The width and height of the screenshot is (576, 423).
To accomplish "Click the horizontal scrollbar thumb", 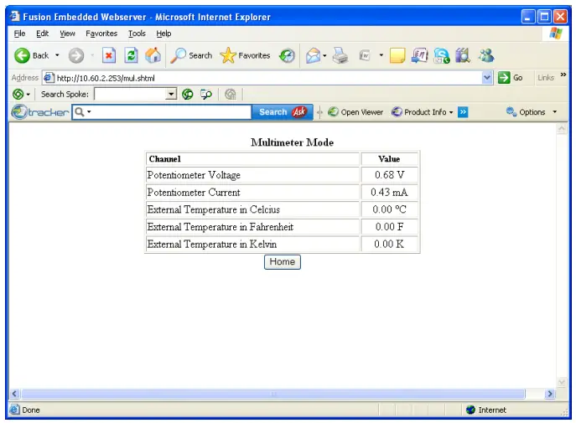I will pyautogui.click(x=273, y=394).
